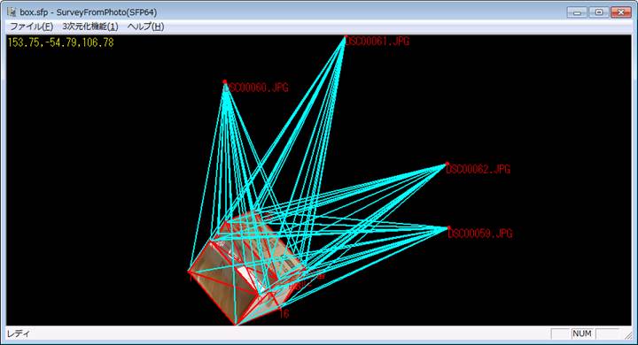Select camera point DSC00061.JPG
This screenshot has width=638, height=345.
(x=346, y=37)
